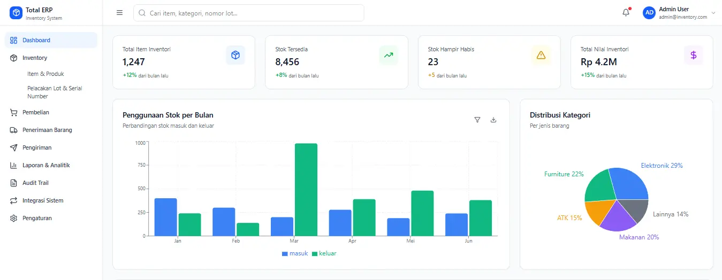This screenshot has height=280, width=722.
Task: Toggle the keluar legend series
Action: coord(324,253)
